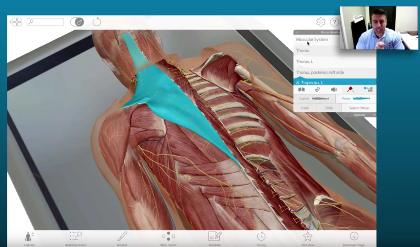Select the Dissect scalpel tool
Viewport: 420px width, 247px height.
coord(122,238)
